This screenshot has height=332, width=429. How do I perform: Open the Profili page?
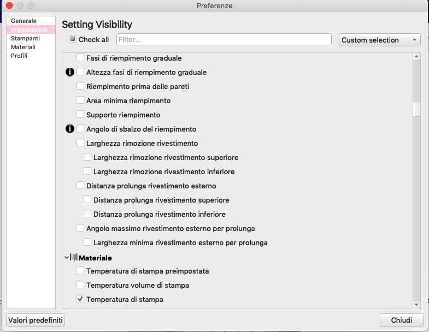tap(19, 56)
